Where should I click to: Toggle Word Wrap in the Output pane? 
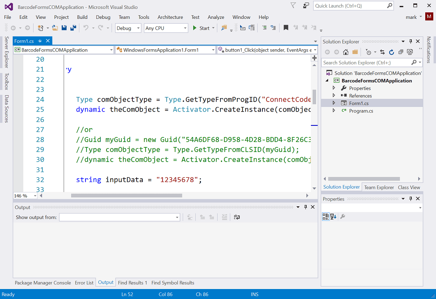237,217
